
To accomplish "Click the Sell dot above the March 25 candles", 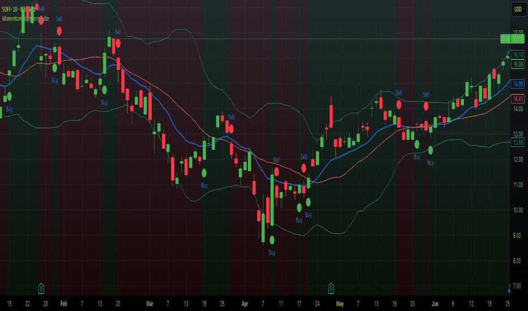I will [x=231, y=129].
